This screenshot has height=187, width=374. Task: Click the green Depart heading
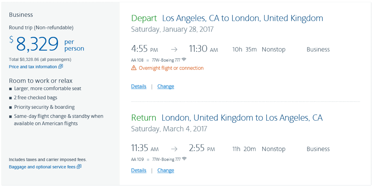point(144,18)
